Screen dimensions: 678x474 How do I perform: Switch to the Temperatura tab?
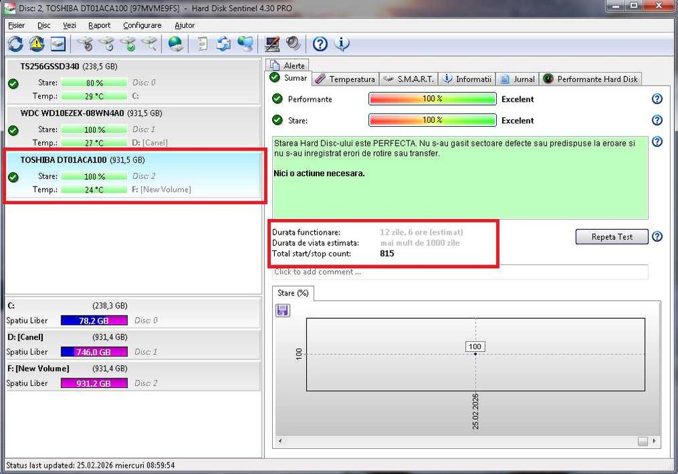[345, 79]
